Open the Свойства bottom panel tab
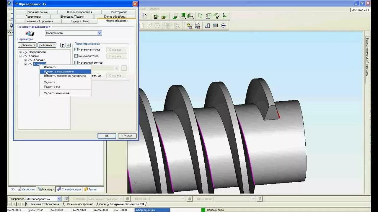 [x=26, y=189]
